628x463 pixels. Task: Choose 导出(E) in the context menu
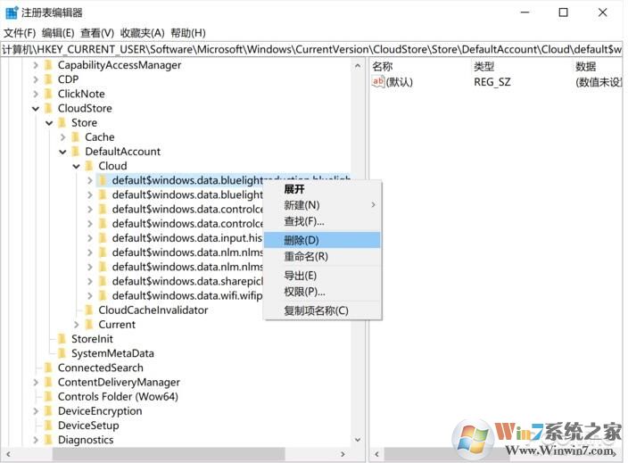(322, 276)
